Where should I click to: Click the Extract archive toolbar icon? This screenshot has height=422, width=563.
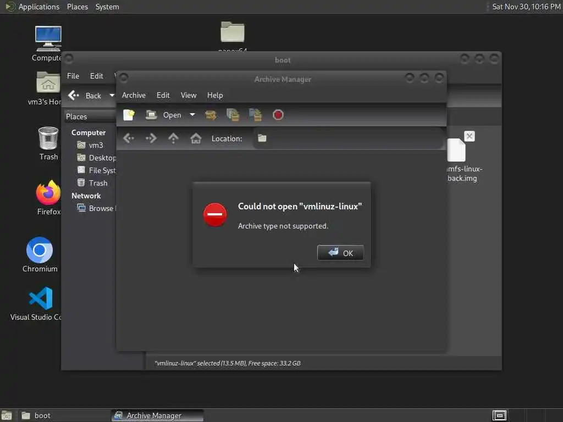coord(211,115)
